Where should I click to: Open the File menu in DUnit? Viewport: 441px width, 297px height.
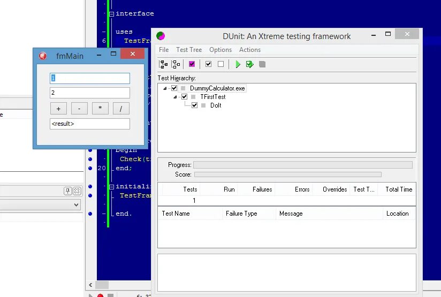point(164,50)
